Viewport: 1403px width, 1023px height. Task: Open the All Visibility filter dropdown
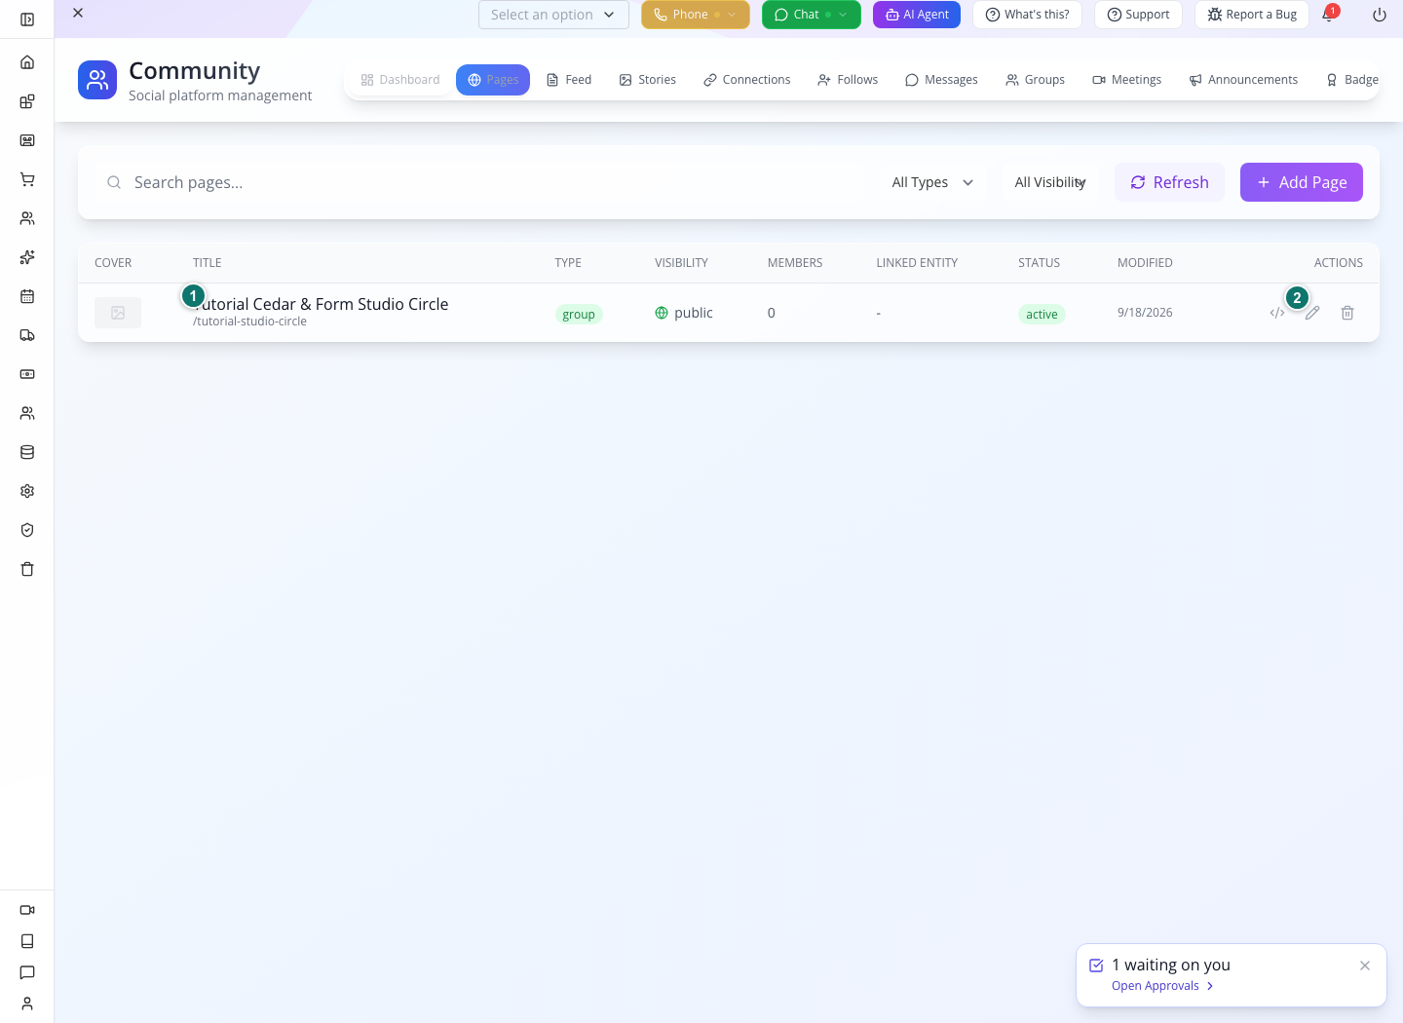[1050, 182]
